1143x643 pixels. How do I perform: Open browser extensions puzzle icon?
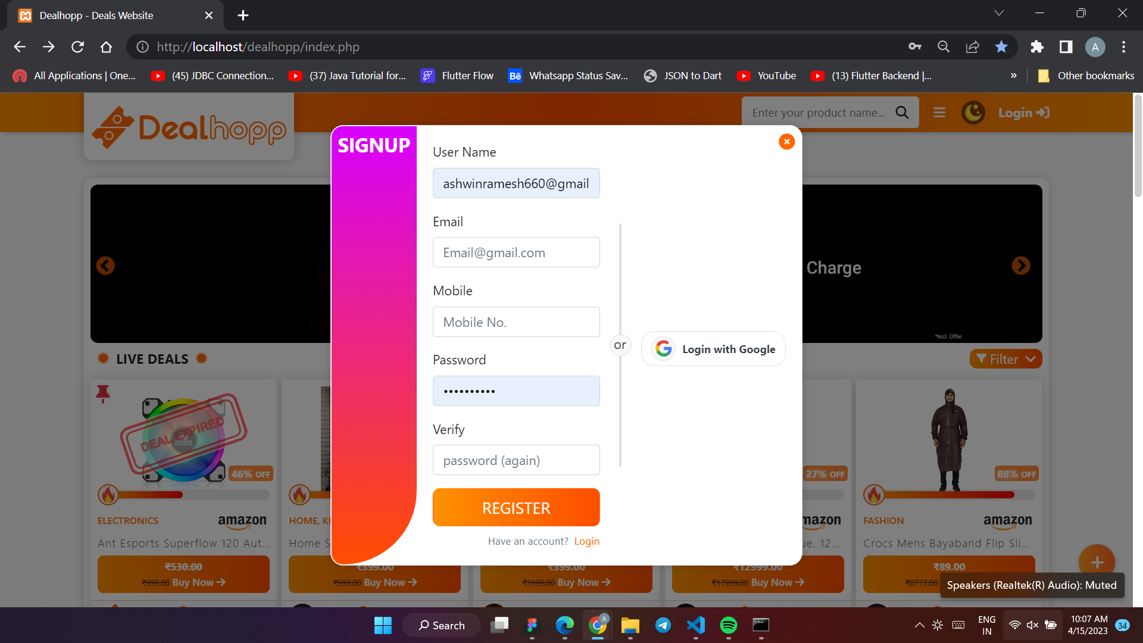(1036, 47)
